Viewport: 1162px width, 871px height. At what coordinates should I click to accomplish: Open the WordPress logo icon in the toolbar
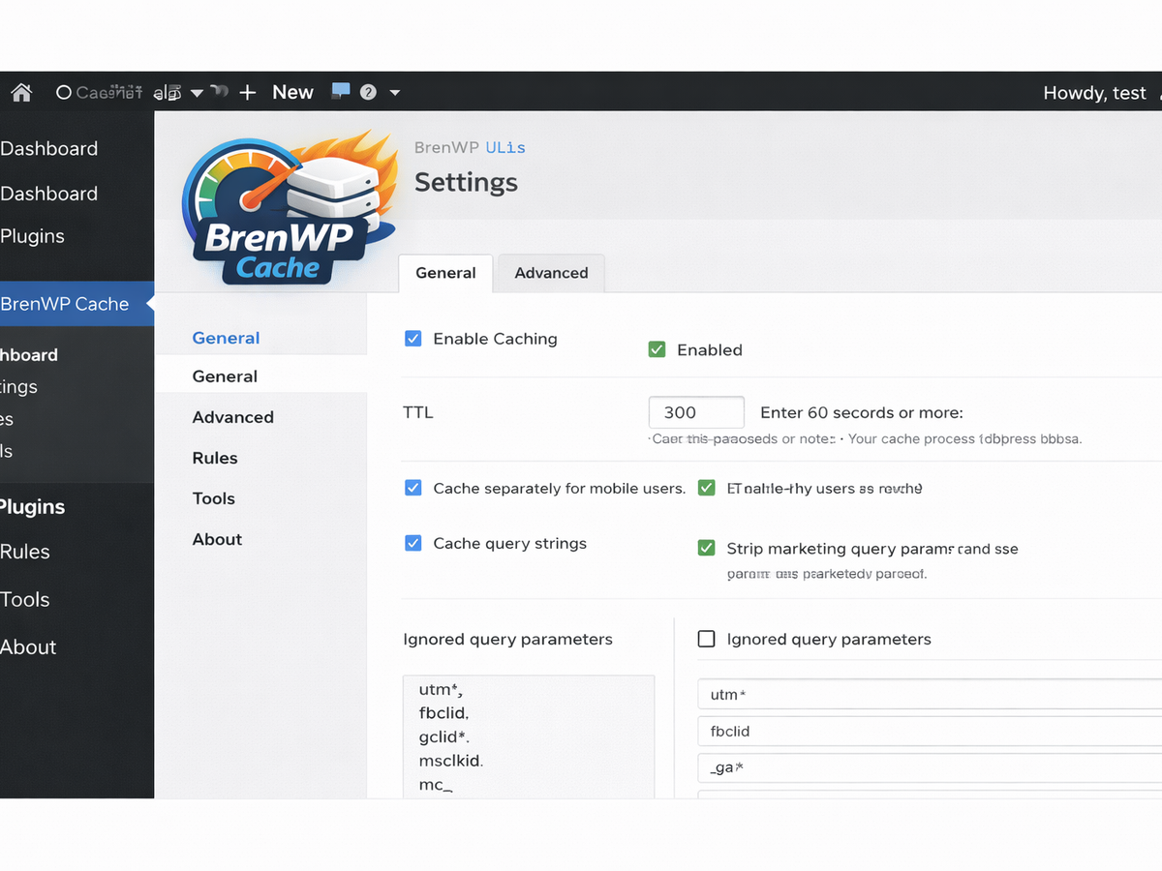[64, 91]
